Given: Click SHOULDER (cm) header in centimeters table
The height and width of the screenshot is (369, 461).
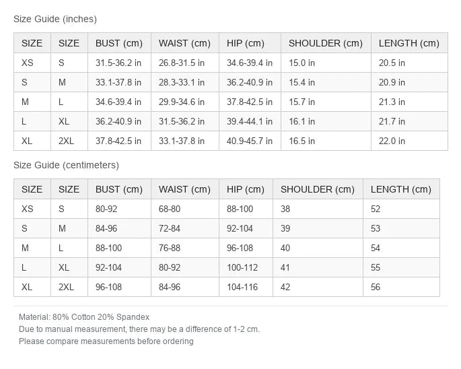Looking at the screenshot, I should pos(318,189).
